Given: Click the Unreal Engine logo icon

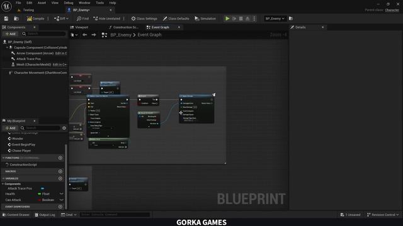Looking at the screenshot, I should tap(6, 6).
